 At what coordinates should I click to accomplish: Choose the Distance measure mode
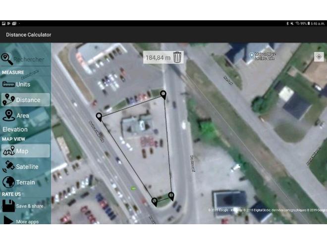click(25, 100)
